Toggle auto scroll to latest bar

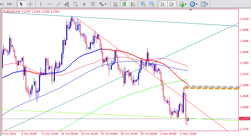coord(162,4)
